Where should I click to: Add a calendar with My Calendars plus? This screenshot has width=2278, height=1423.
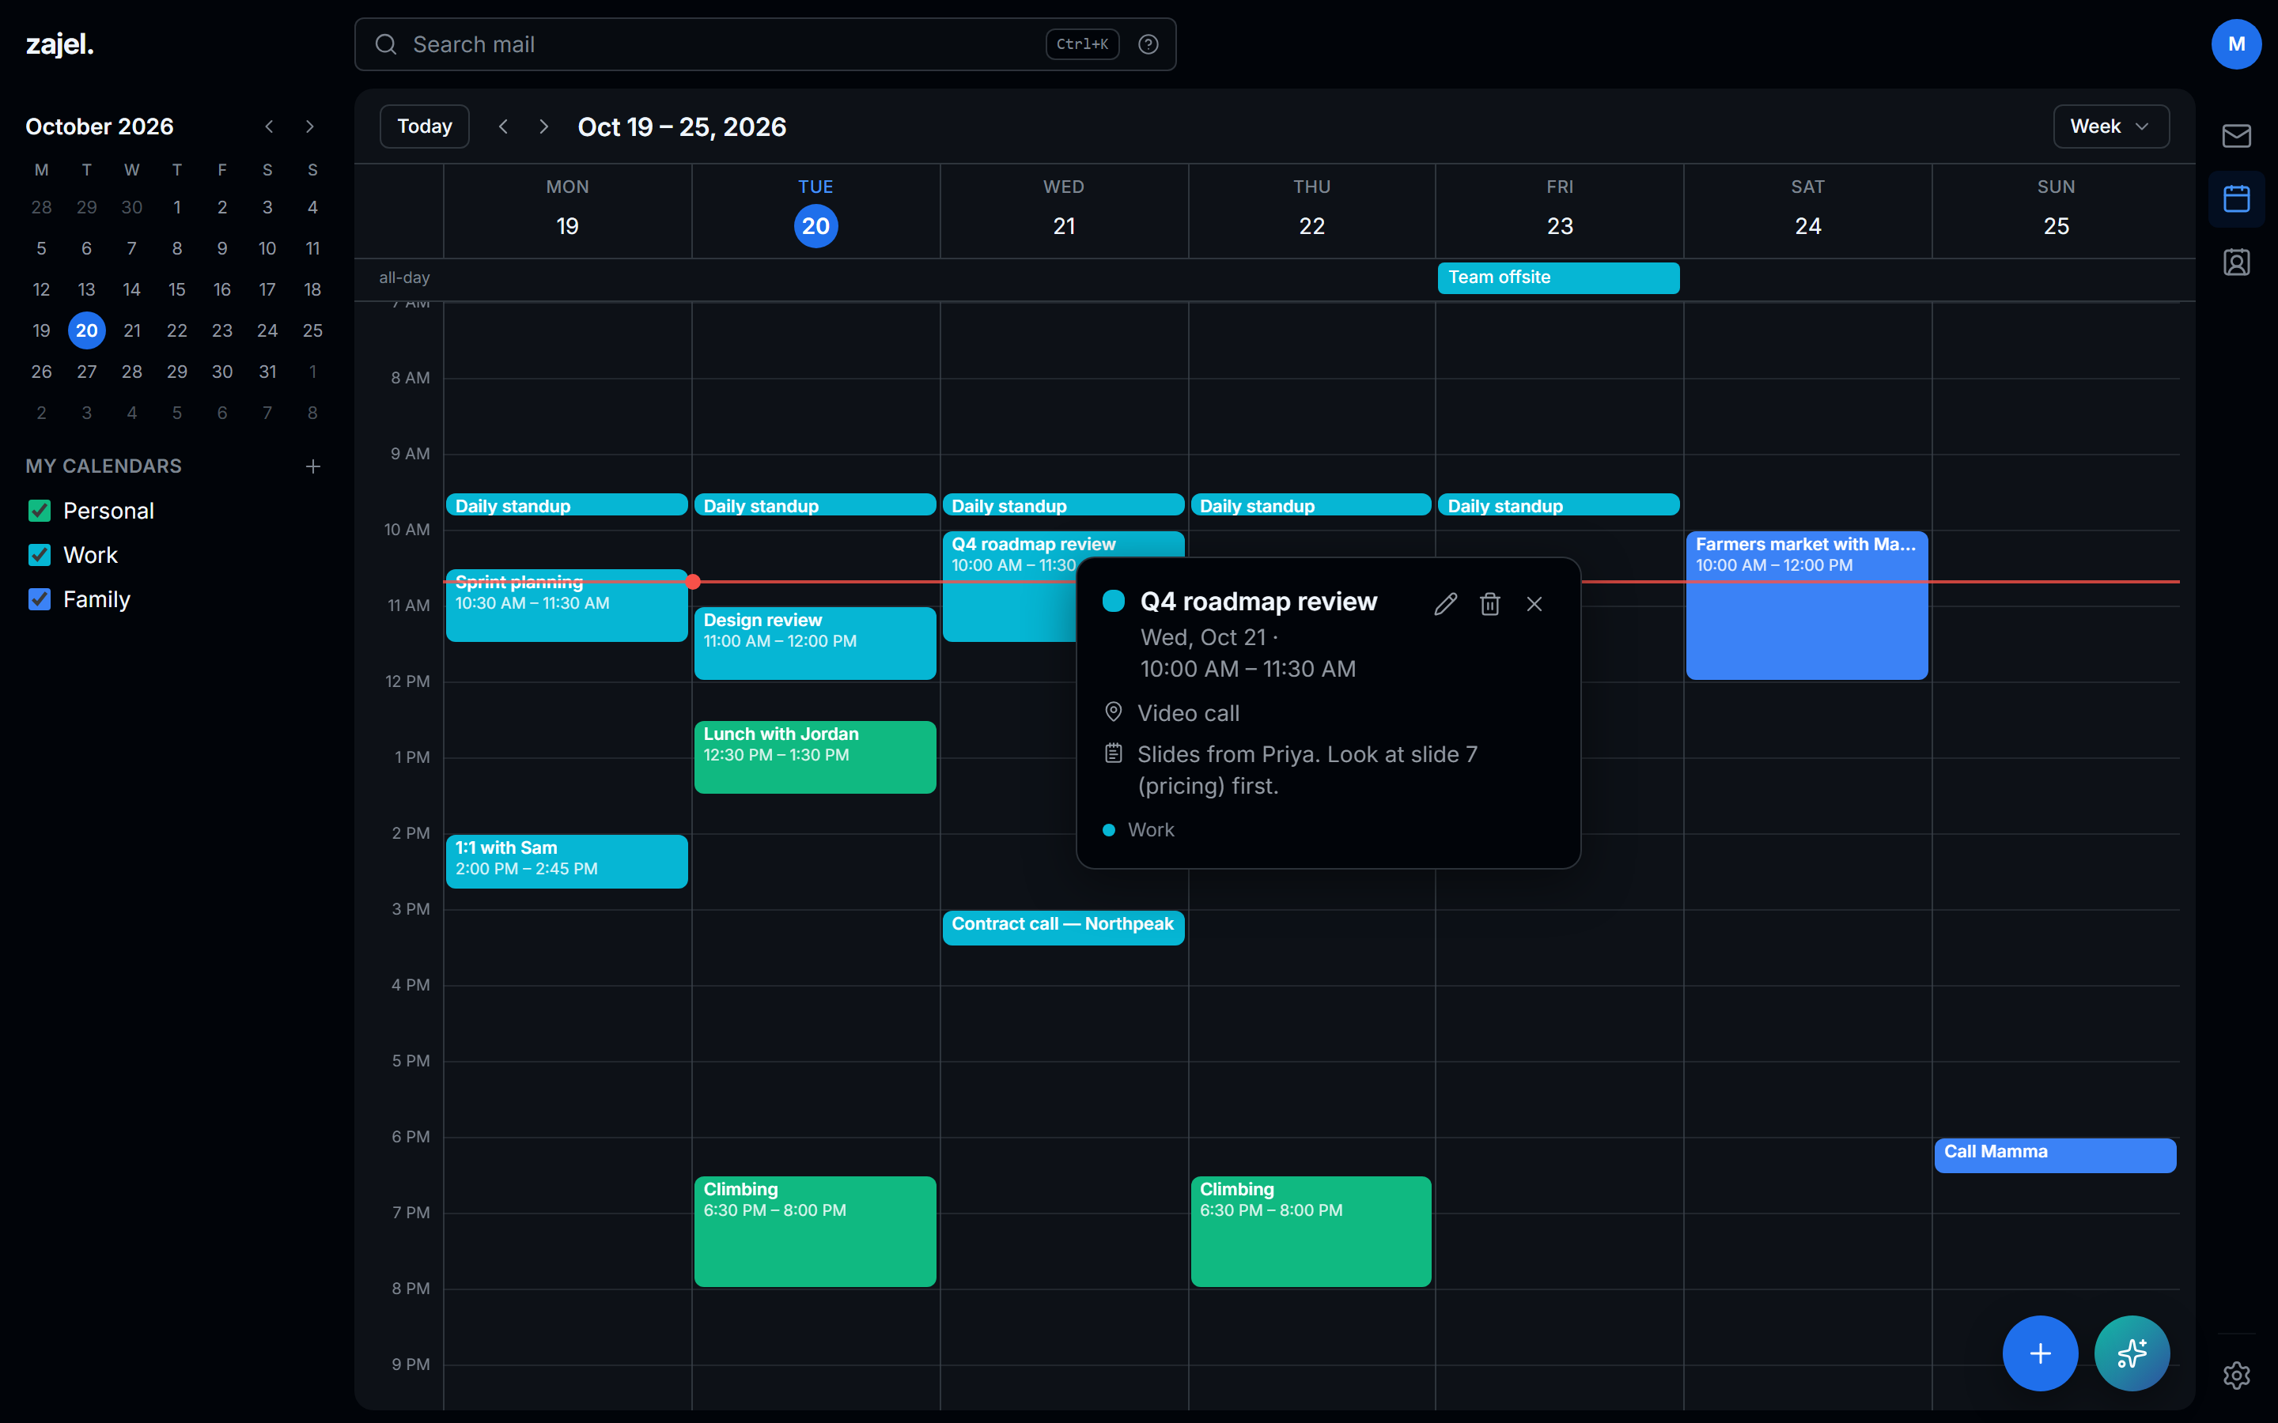coord(312,466)
